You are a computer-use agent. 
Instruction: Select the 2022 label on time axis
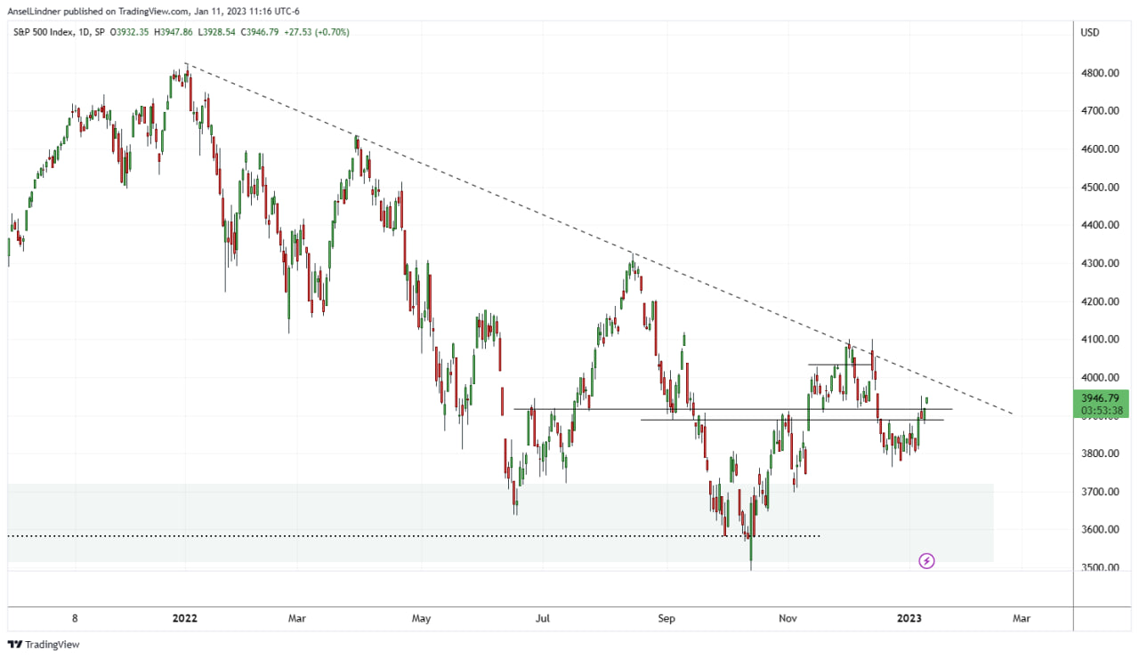tap(183, 618)
